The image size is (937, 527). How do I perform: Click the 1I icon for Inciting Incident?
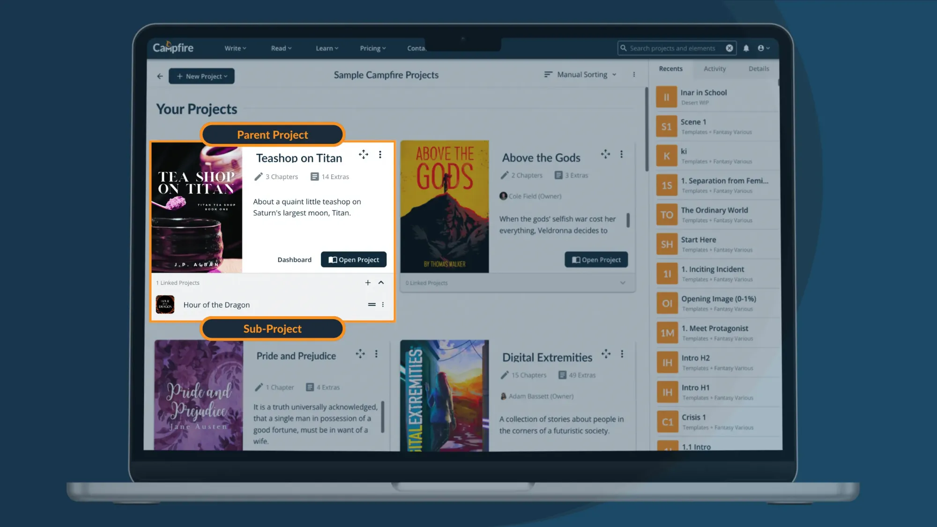pos(667,274)
